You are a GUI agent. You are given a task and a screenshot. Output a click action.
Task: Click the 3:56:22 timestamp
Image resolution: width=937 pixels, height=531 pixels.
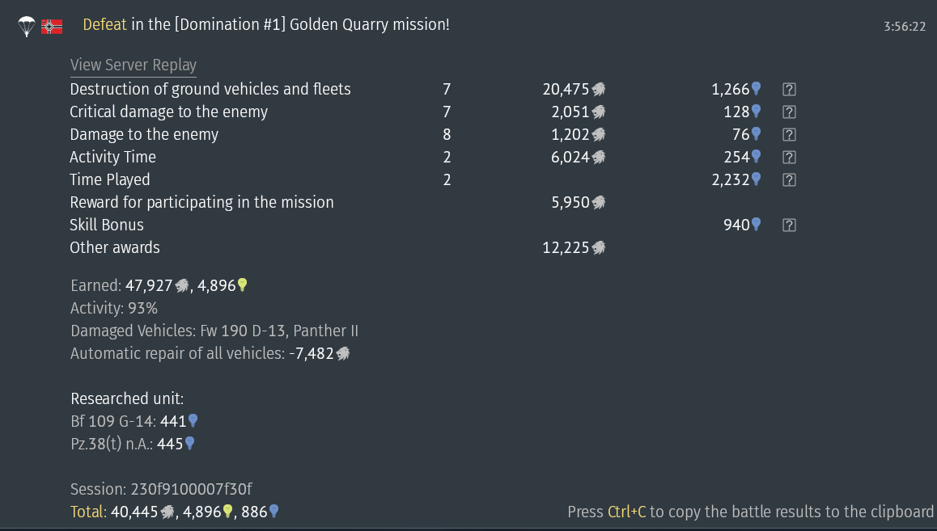pos(905,27)
